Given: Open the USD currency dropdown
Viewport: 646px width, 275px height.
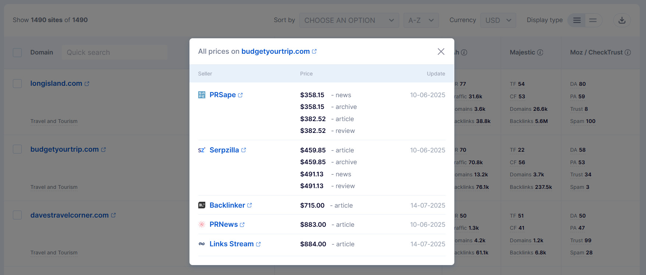Looking at the screenshot, I should 498,20.
